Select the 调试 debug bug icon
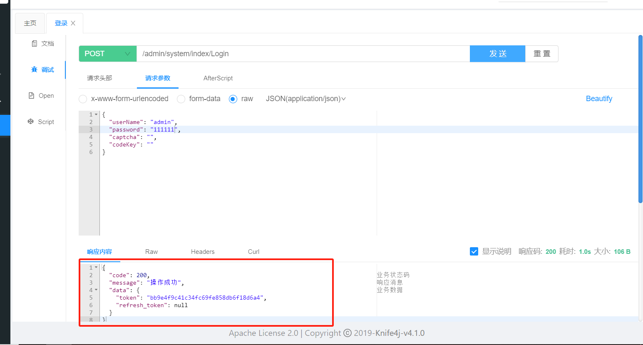This screenshot has height=345, width=643. [34, 69]
